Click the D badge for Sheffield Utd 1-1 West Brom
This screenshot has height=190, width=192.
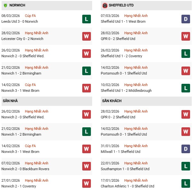click(x=186, y=19)
